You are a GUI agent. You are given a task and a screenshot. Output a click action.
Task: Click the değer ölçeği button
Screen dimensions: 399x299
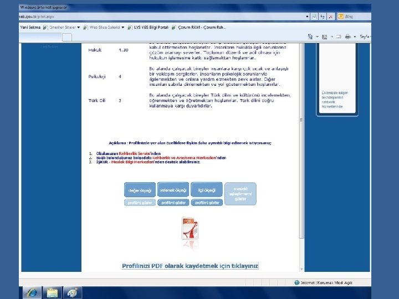(x=140, y=190)
